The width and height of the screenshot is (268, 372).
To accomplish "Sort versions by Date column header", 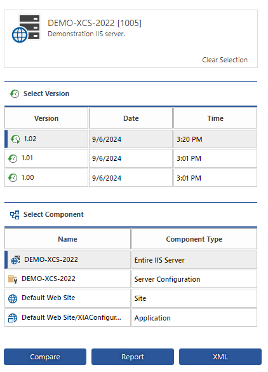I will (x=131, y=118).
